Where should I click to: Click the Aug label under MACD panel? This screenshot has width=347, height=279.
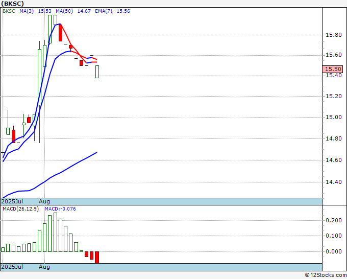[x=44, y=267]
